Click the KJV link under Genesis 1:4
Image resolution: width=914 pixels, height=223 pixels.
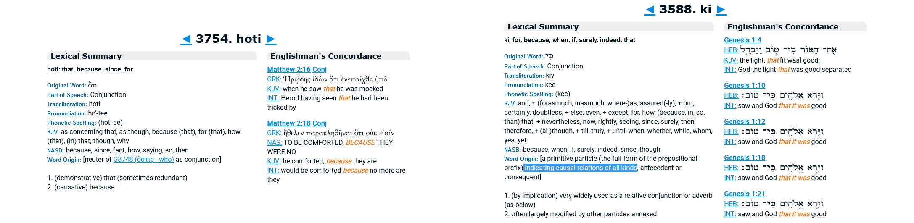731,60
